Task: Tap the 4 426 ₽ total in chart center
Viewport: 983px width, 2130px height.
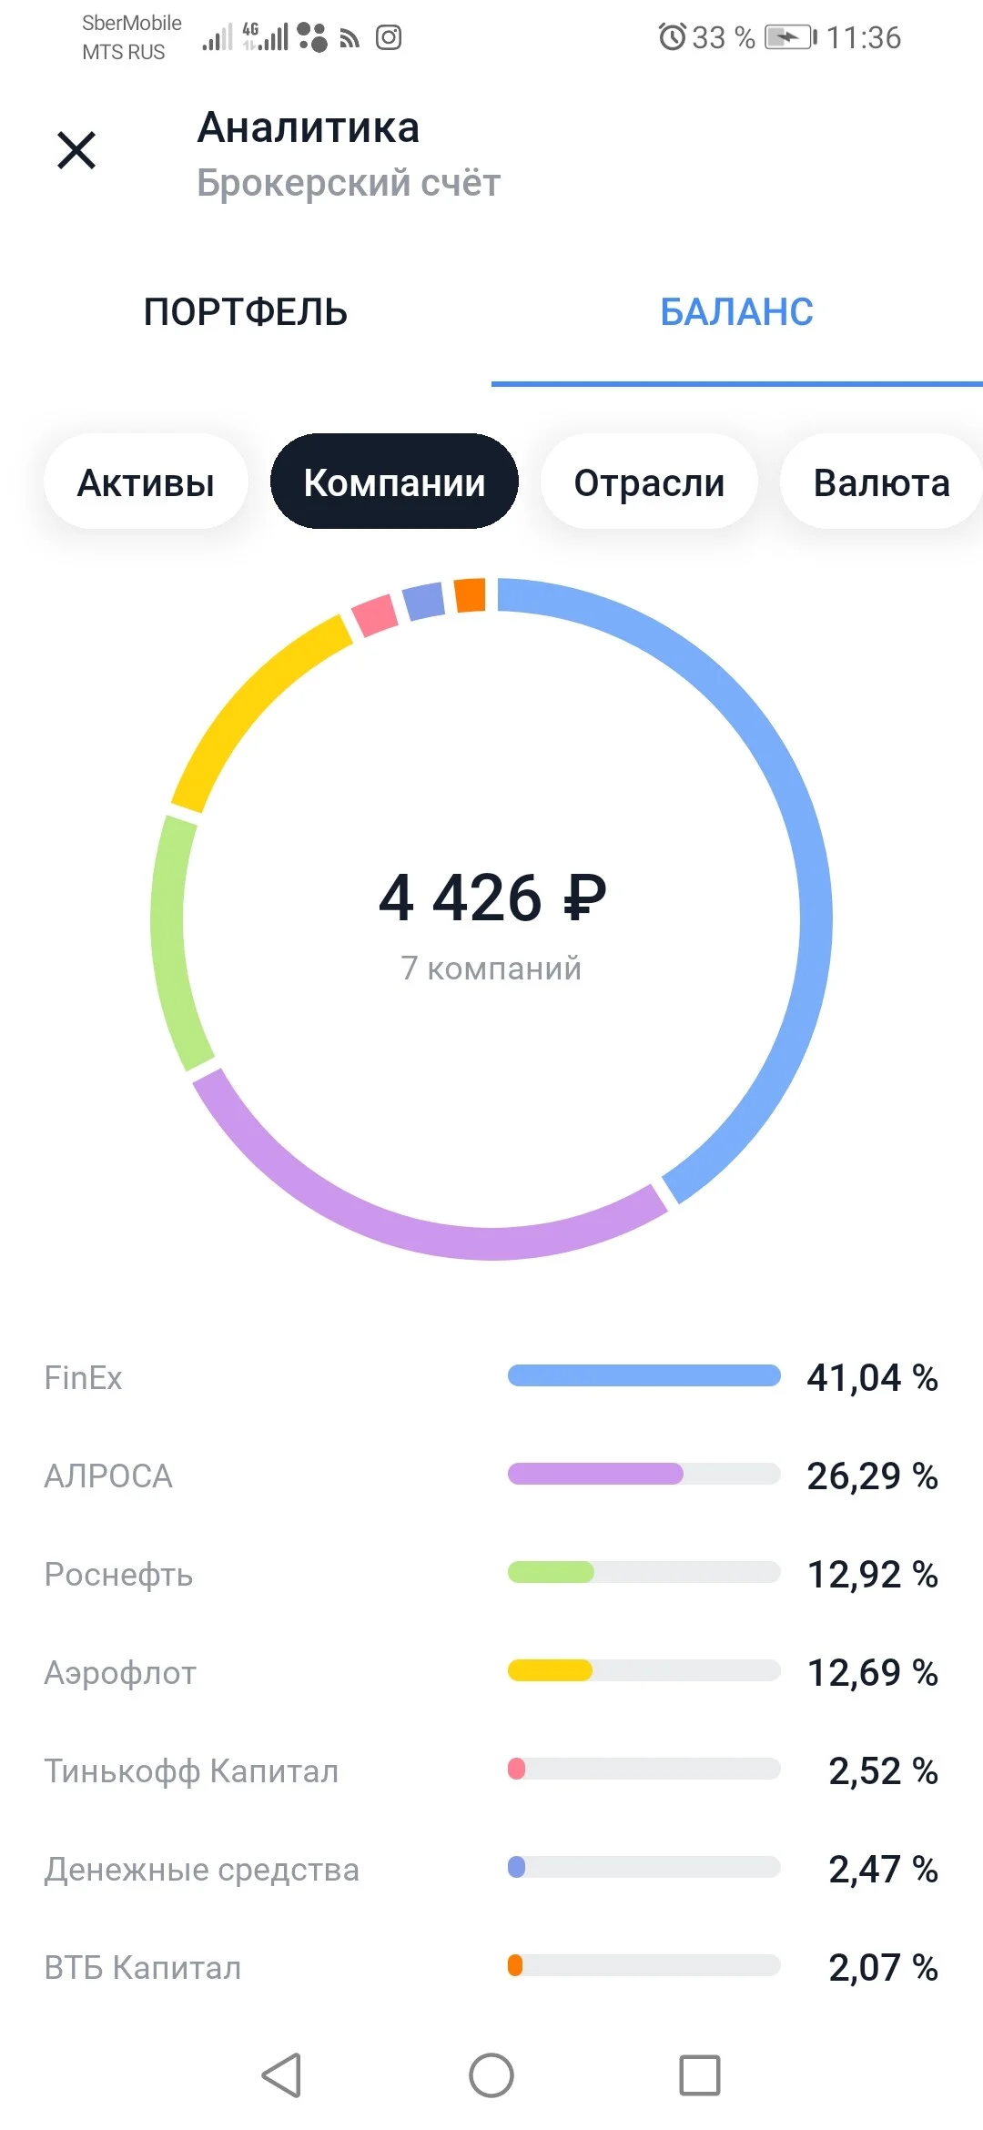Action: point(492,898)
